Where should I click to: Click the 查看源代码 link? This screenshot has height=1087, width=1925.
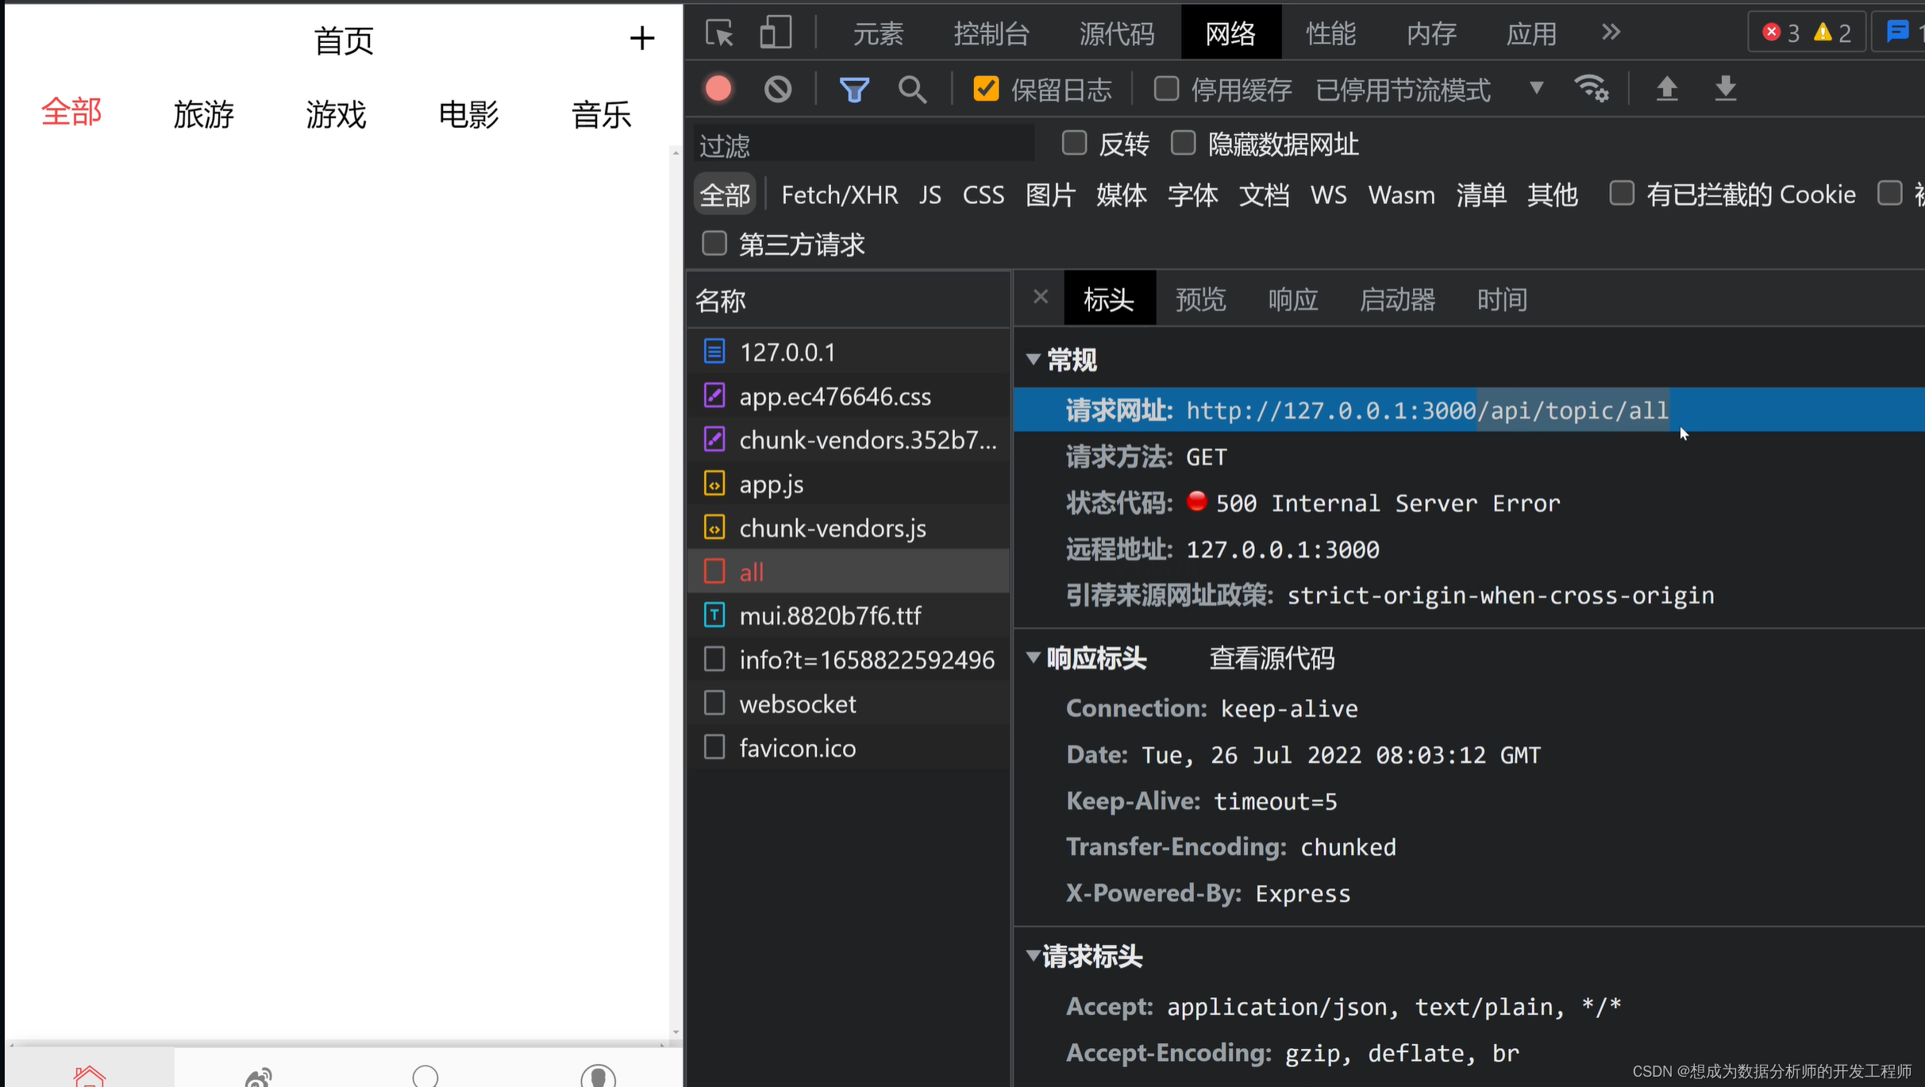pyautogui.click(x=1270, y=657)
